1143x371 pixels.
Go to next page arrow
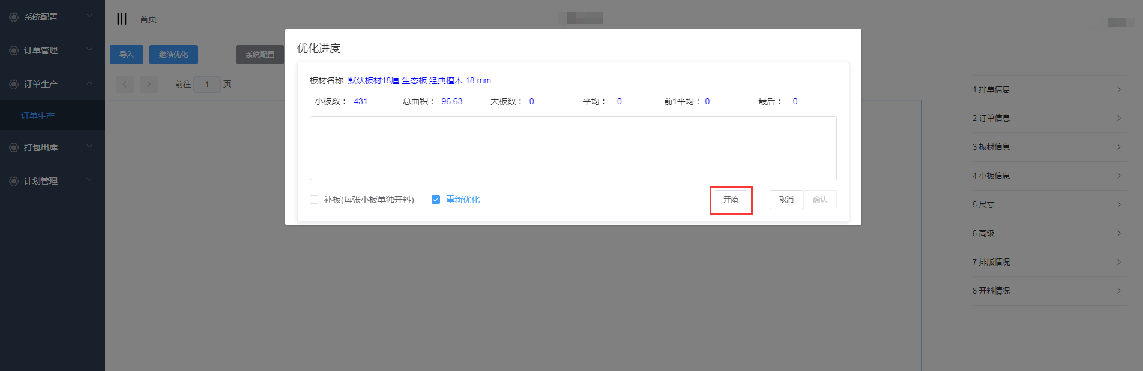pyautogui.click(x=149, y=85)
